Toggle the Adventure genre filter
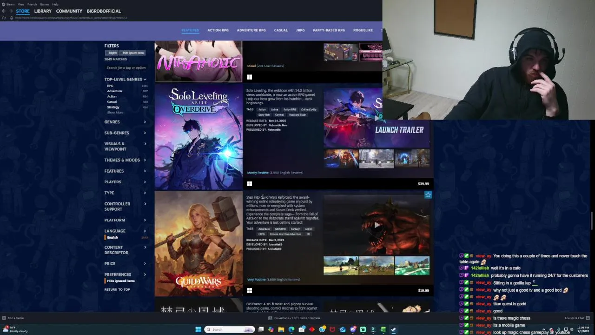 (114, 91)
